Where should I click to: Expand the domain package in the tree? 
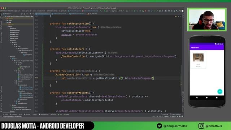click(x=14, y=81)
